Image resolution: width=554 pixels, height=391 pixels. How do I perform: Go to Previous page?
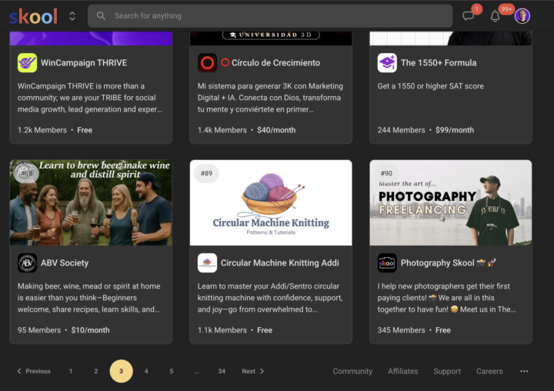[x=34, y=371]
